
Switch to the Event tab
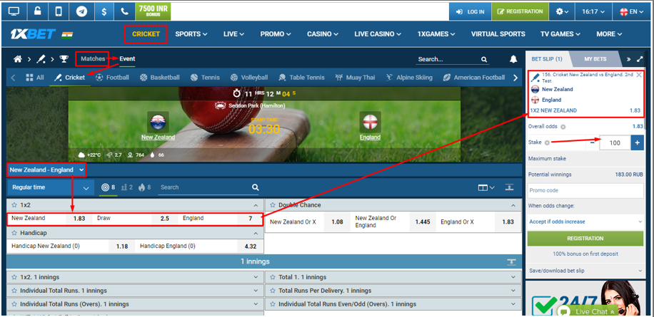127,58
